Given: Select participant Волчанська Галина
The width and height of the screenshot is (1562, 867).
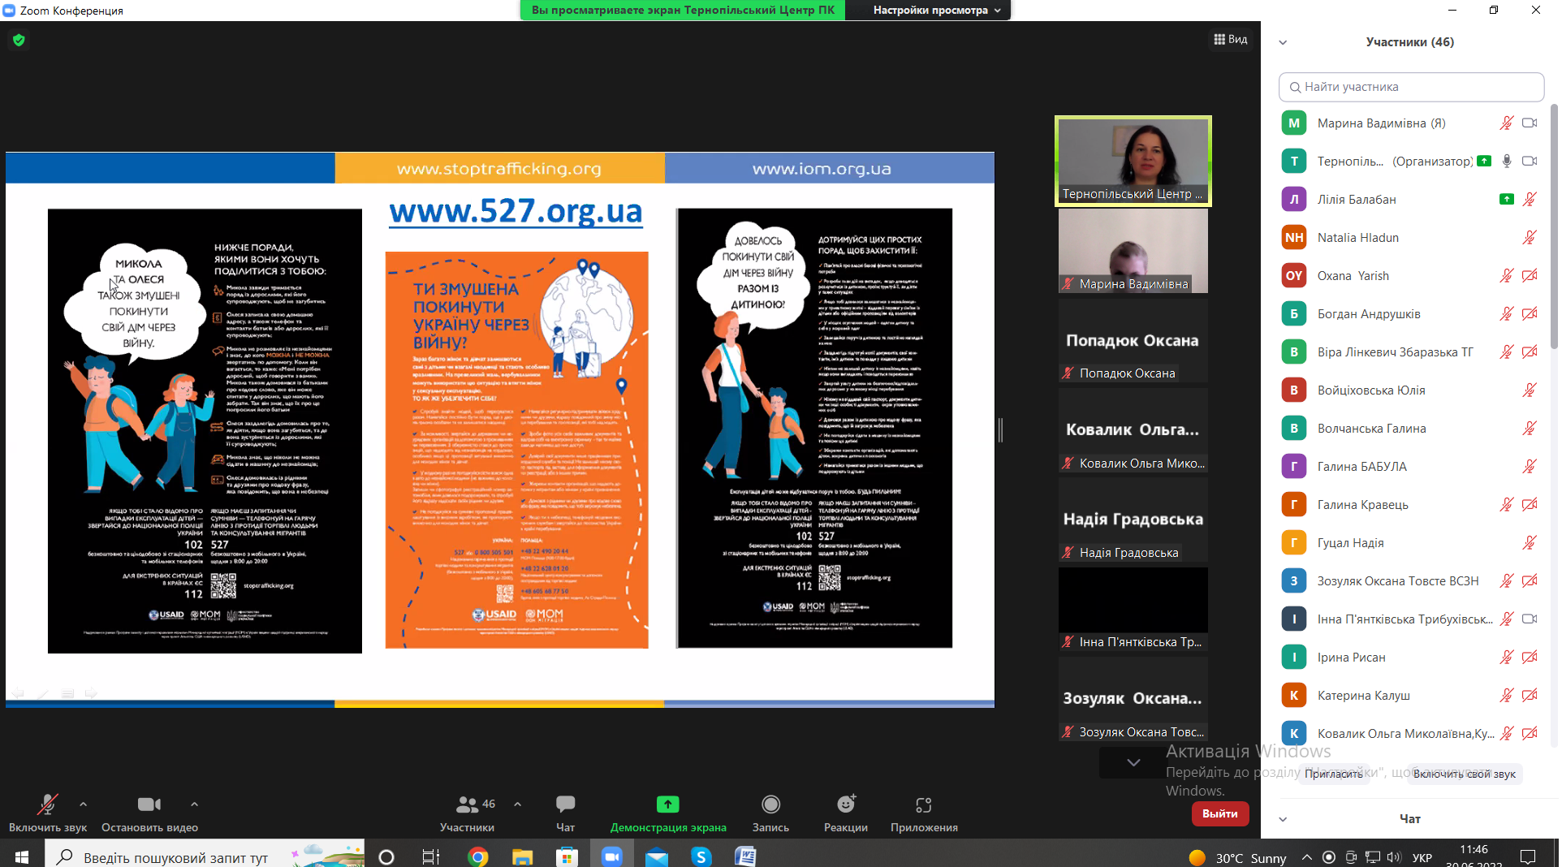Looking at the screenshot, I should coord(1411,428).
